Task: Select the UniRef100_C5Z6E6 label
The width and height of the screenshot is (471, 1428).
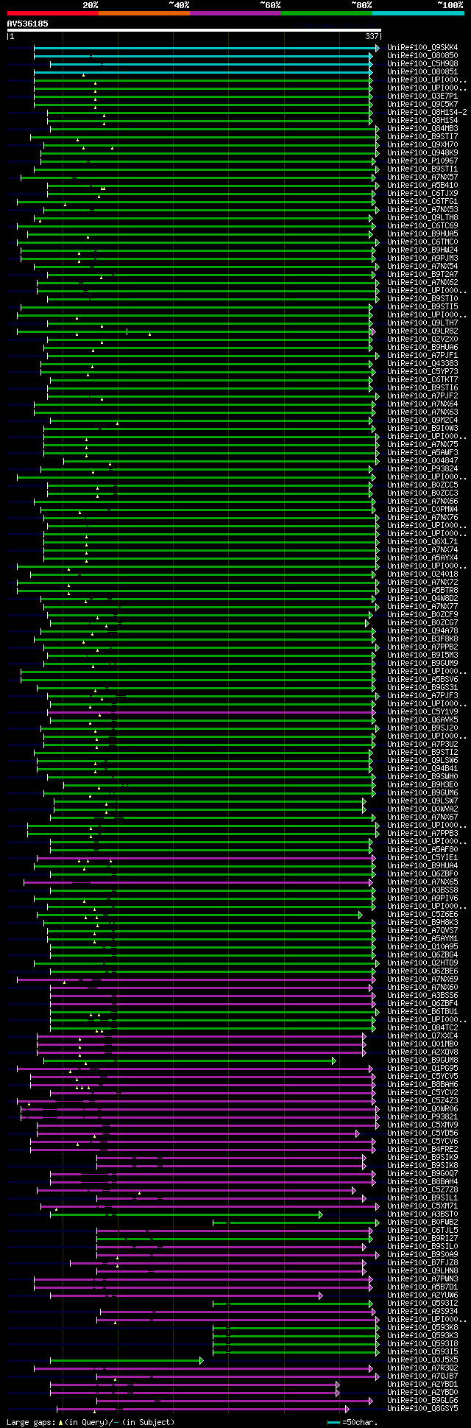Action: 422,915
